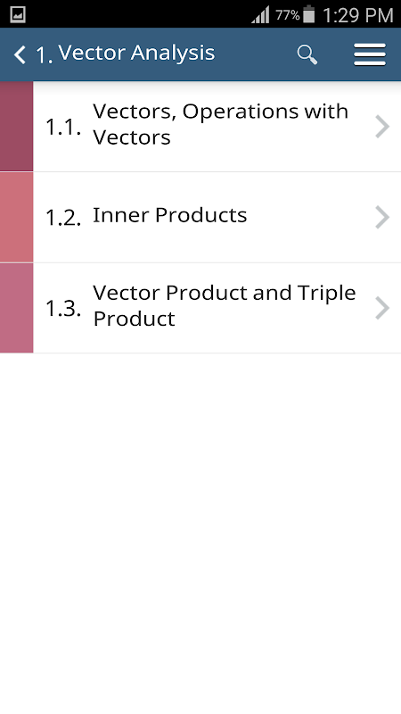This screenshot has height=714, width=401.
Task: Open section 1.3 Vector Product and Triple Product
Action: [217, 308]
